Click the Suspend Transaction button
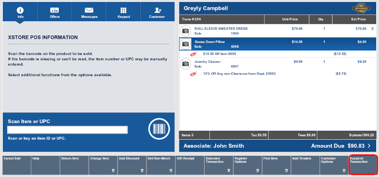Image resolution: width=379 pixels, height=177 pixels. (x=363, y=165)
